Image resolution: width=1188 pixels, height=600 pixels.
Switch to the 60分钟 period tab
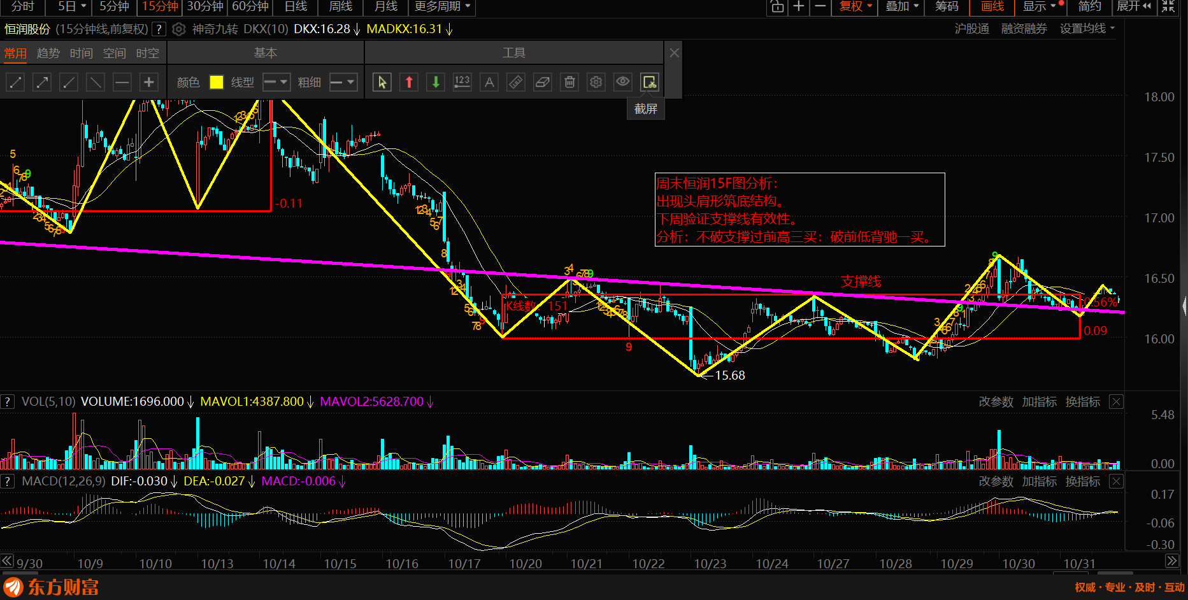250,7
